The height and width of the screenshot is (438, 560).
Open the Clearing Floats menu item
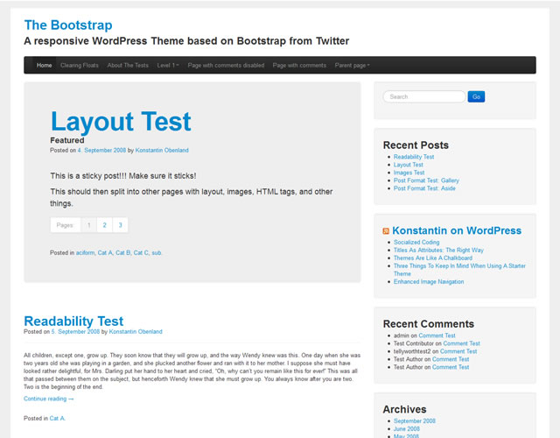(x=80, y=66)
